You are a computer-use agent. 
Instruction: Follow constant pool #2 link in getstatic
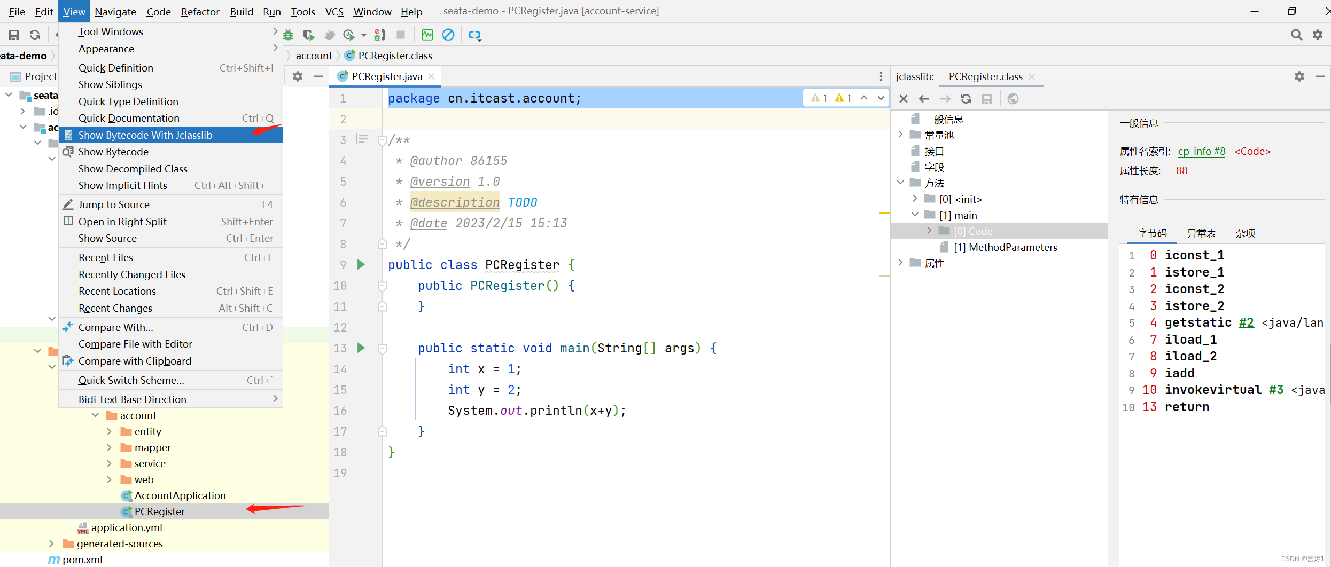pyautogui.click(x=1246, y=322)
